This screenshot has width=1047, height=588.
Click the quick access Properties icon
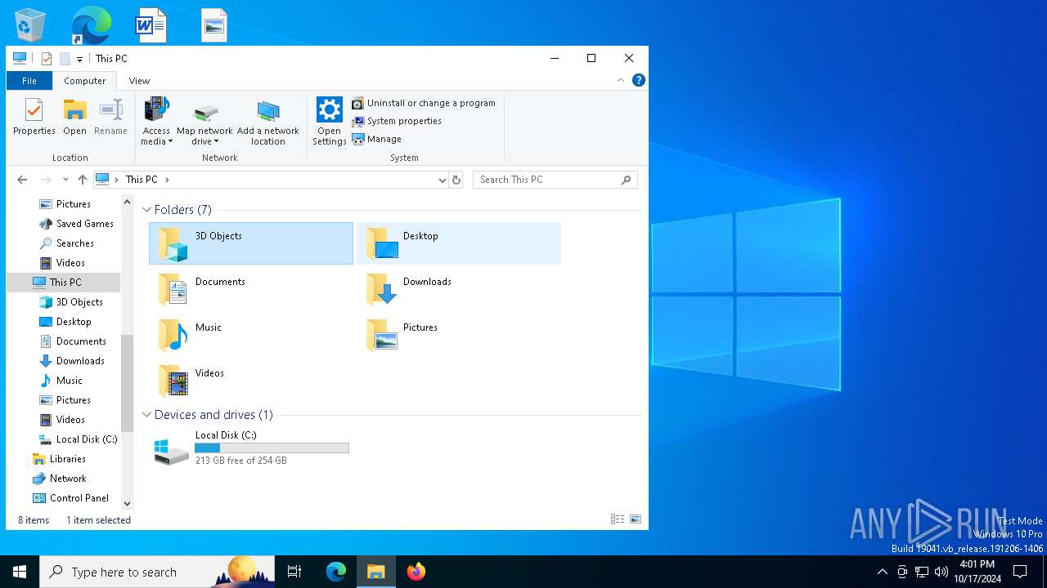coord(47,59)
